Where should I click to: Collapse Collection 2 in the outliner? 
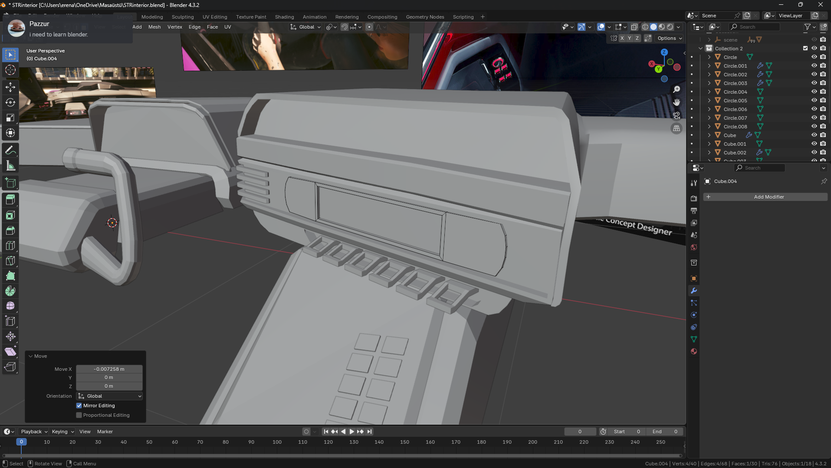pos(700,48)
